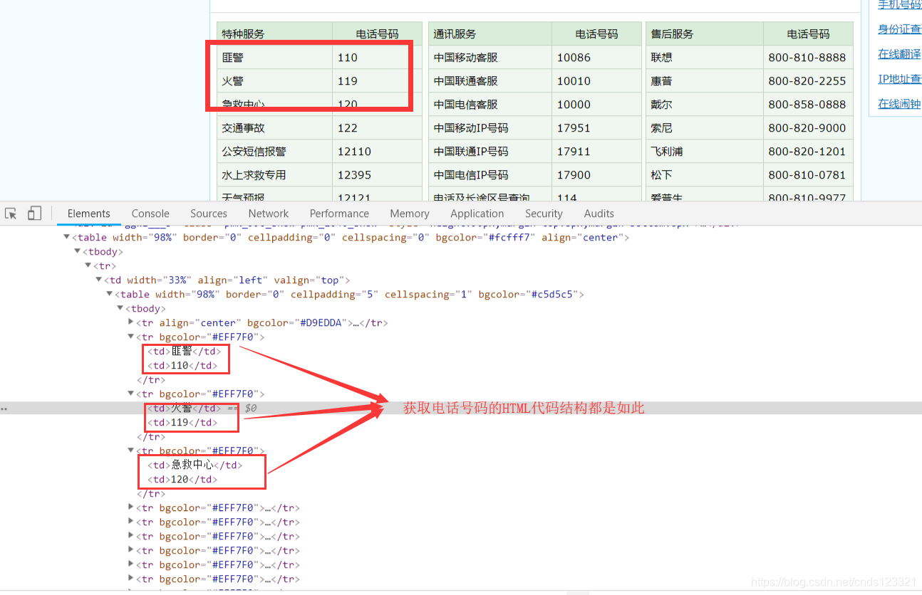The image size is (922, 595).
Task: Expand the tr node with bgcolor="#D9EDDA"
Action: pyautogui.click(x=131, y=322)
